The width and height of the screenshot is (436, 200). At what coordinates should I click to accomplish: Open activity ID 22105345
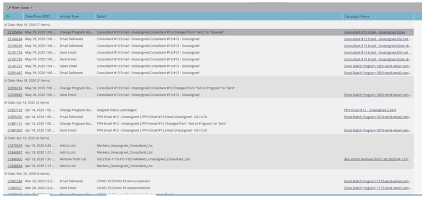tap(15, 46)
